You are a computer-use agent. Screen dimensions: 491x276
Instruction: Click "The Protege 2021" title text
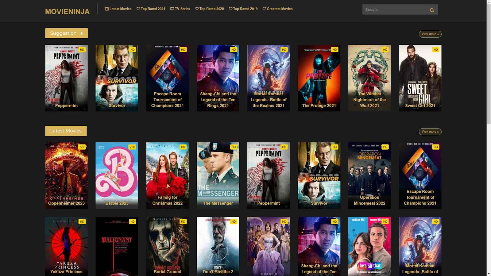pyautogui.click(x=319, y=106)
